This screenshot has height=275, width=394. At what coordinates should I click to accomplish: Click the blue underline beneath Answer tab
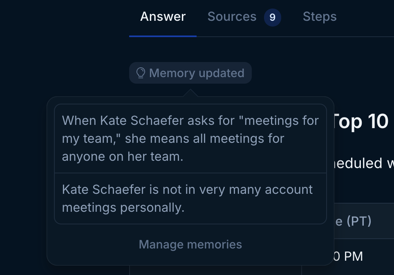pos(163,36)
